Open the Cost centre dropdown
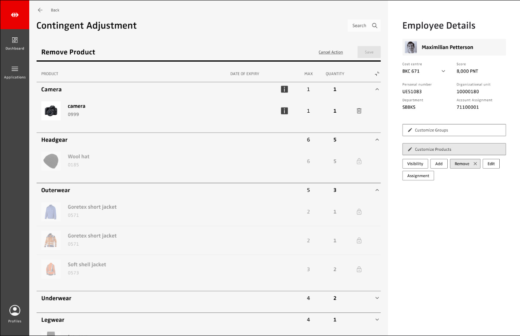 (443, 71)
